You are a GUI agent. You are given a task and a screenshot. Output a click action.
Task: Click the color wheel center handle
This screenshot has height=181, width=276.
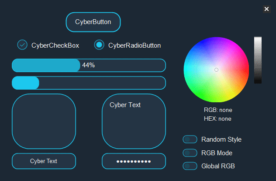point(216,70)
